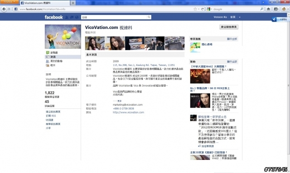Screen dimensions: 290x173
Task: Open the farm page icon in recommendations
Action: click(195, 47)
